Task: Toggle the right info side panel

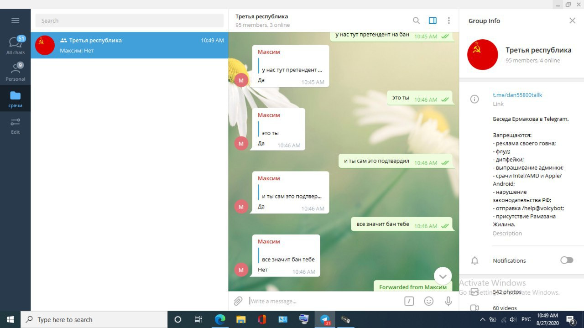Action: click(433, 21)
